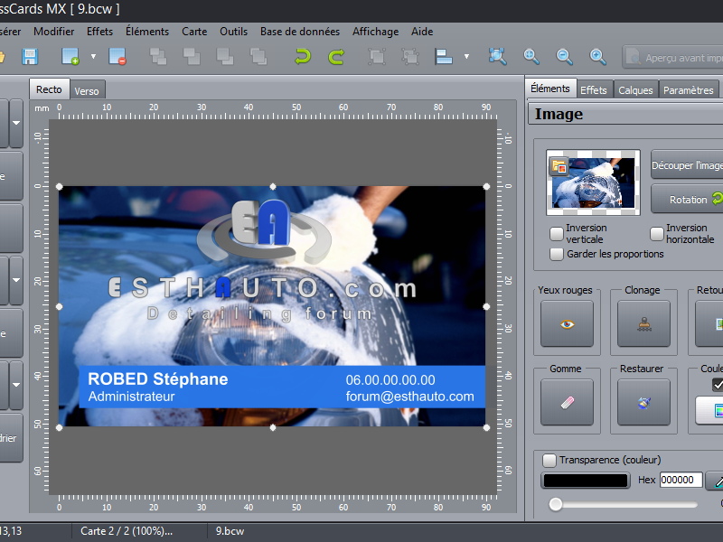
Task: Click the ungroup elements icon
Action: [x=410, y=57]
